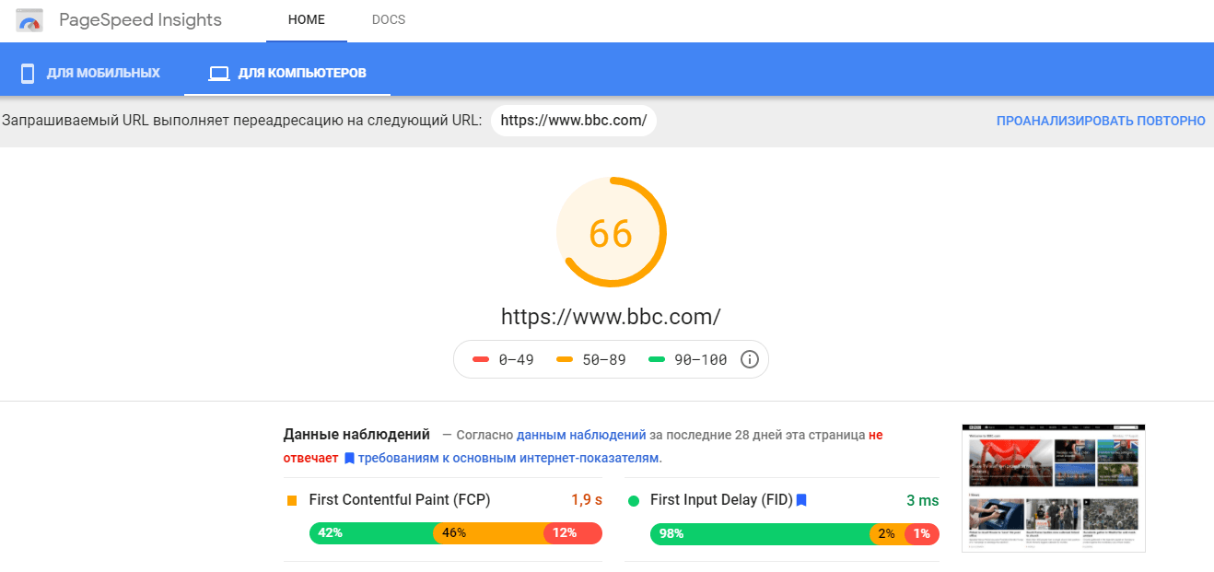Select the laptop computer icon
1214x572 pixels.
click(x=218, y=73)
